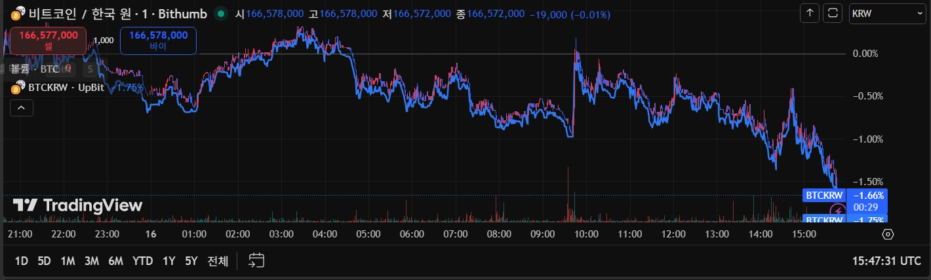The height and width of the screenshot is (280, 931).
Task: Click the Bitcoin symbol icon in chart title
Action: 17,13
